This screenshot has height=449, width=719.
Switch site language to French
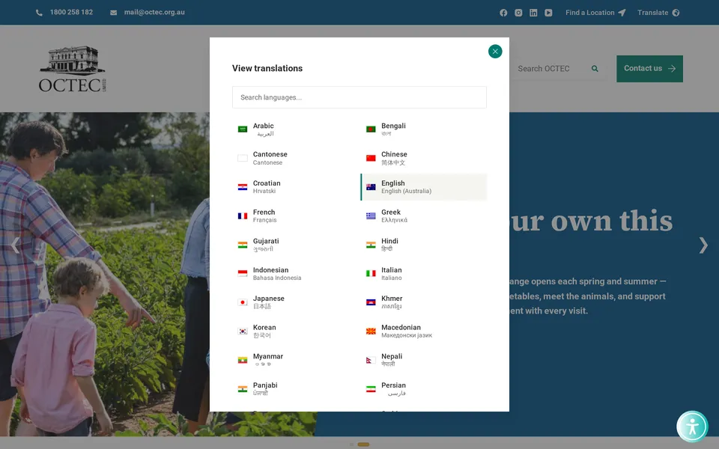click(x=297, y=216)
